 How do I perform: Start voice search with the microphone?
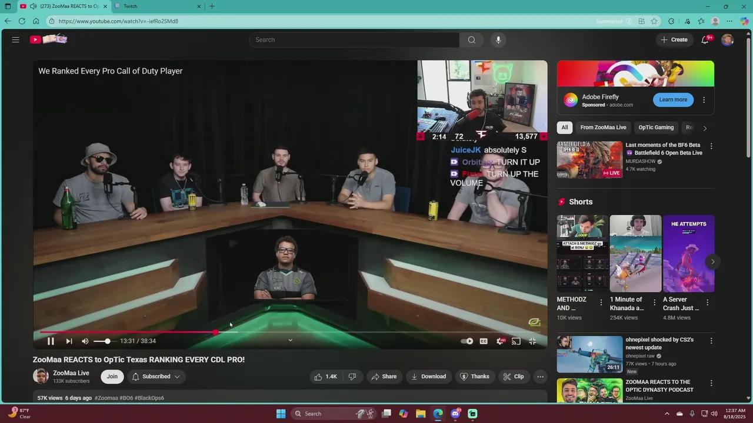(x=498, y=40)
